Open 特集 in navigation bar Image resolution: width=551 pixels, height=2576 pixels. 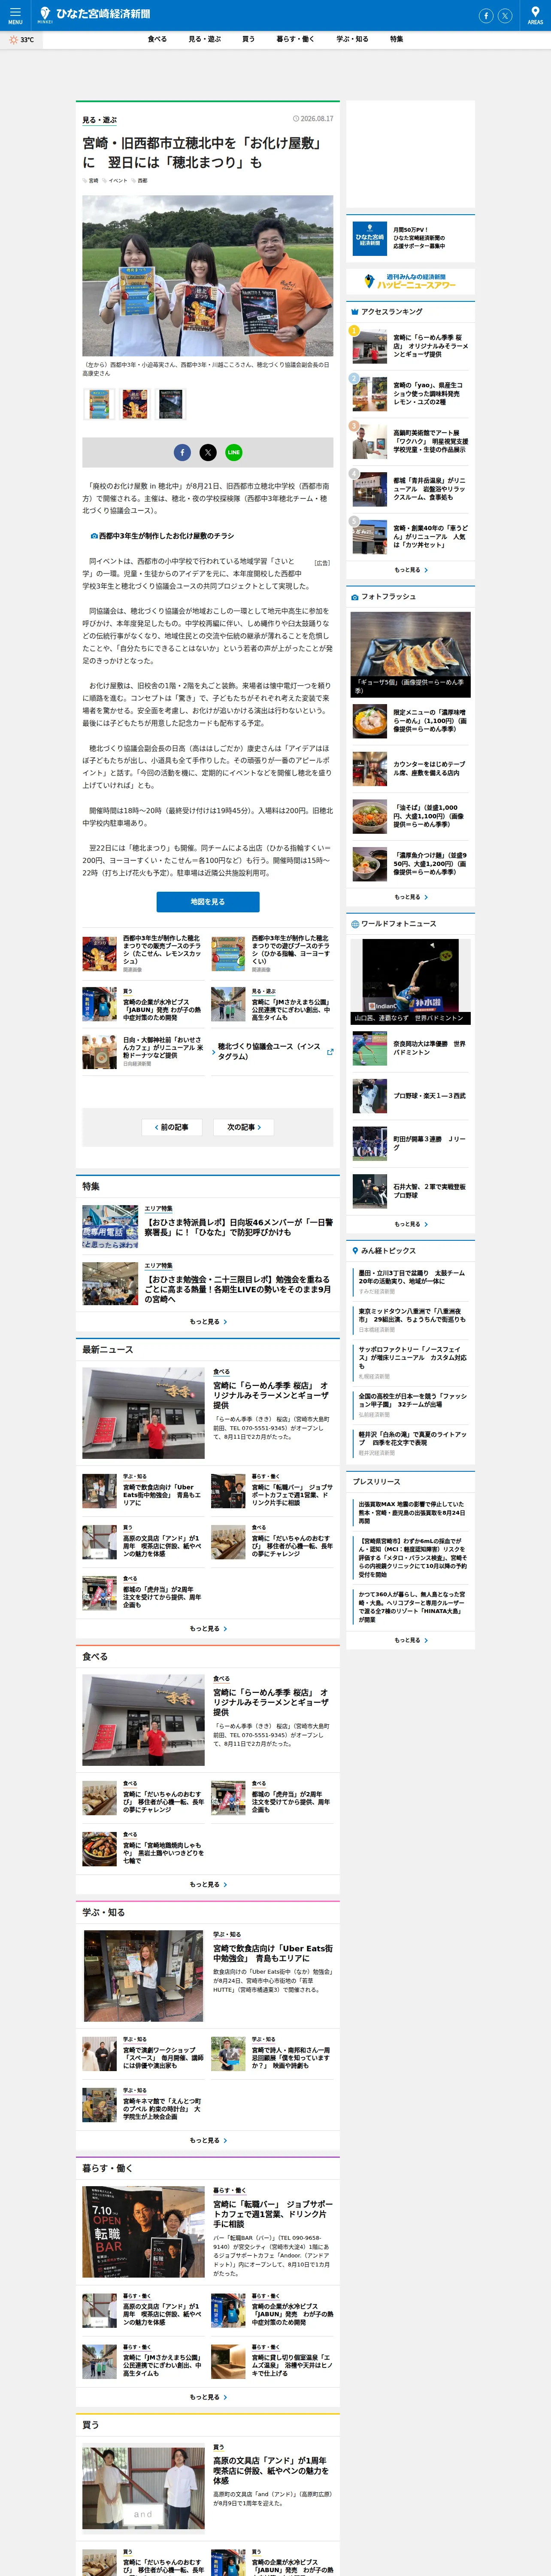tap(396, 39)
